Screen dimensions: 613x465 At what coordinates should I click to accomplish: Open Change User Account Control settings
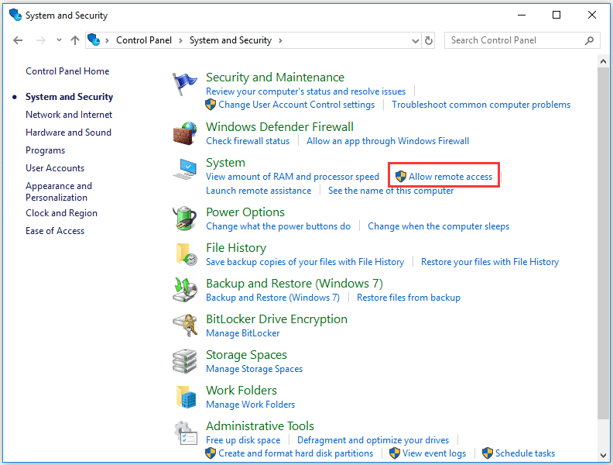pyautogui.click(x=296, y=105)
